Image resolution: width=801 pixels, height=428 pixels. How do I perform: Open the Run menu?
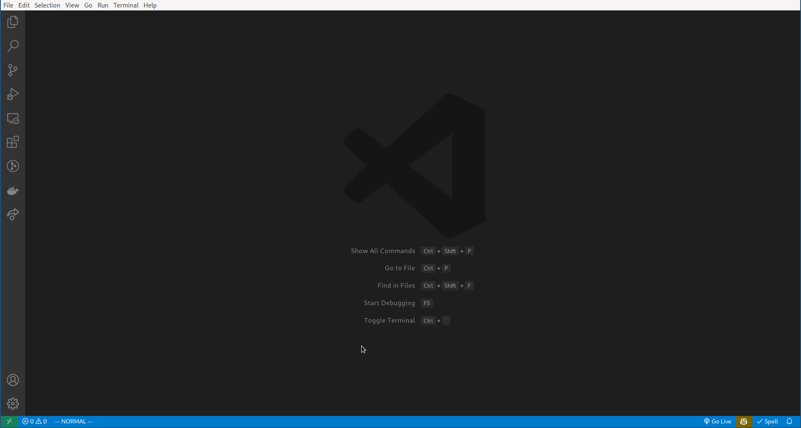point(103,5)
